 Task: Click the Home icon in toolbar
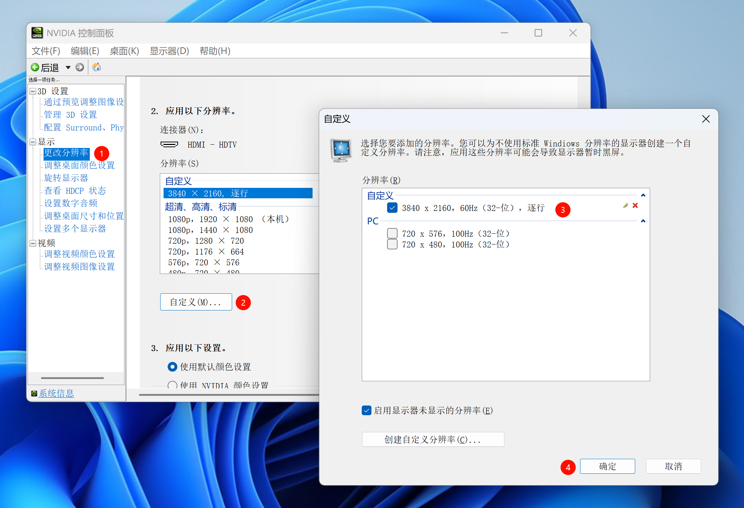96,67
